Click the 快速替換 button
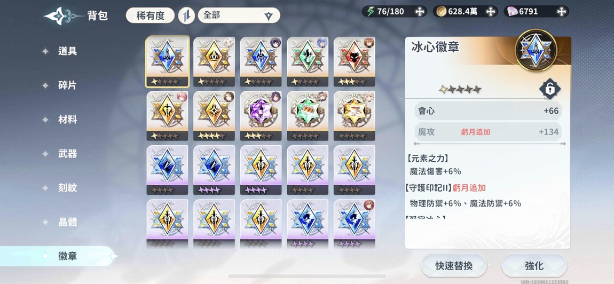Image resolution: width=614 pixels, height=284 pixels. click(x=454, y=266)
